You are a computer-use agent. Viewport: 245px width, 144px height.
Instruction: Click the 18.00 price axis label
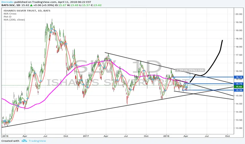(x=239, y=47)
